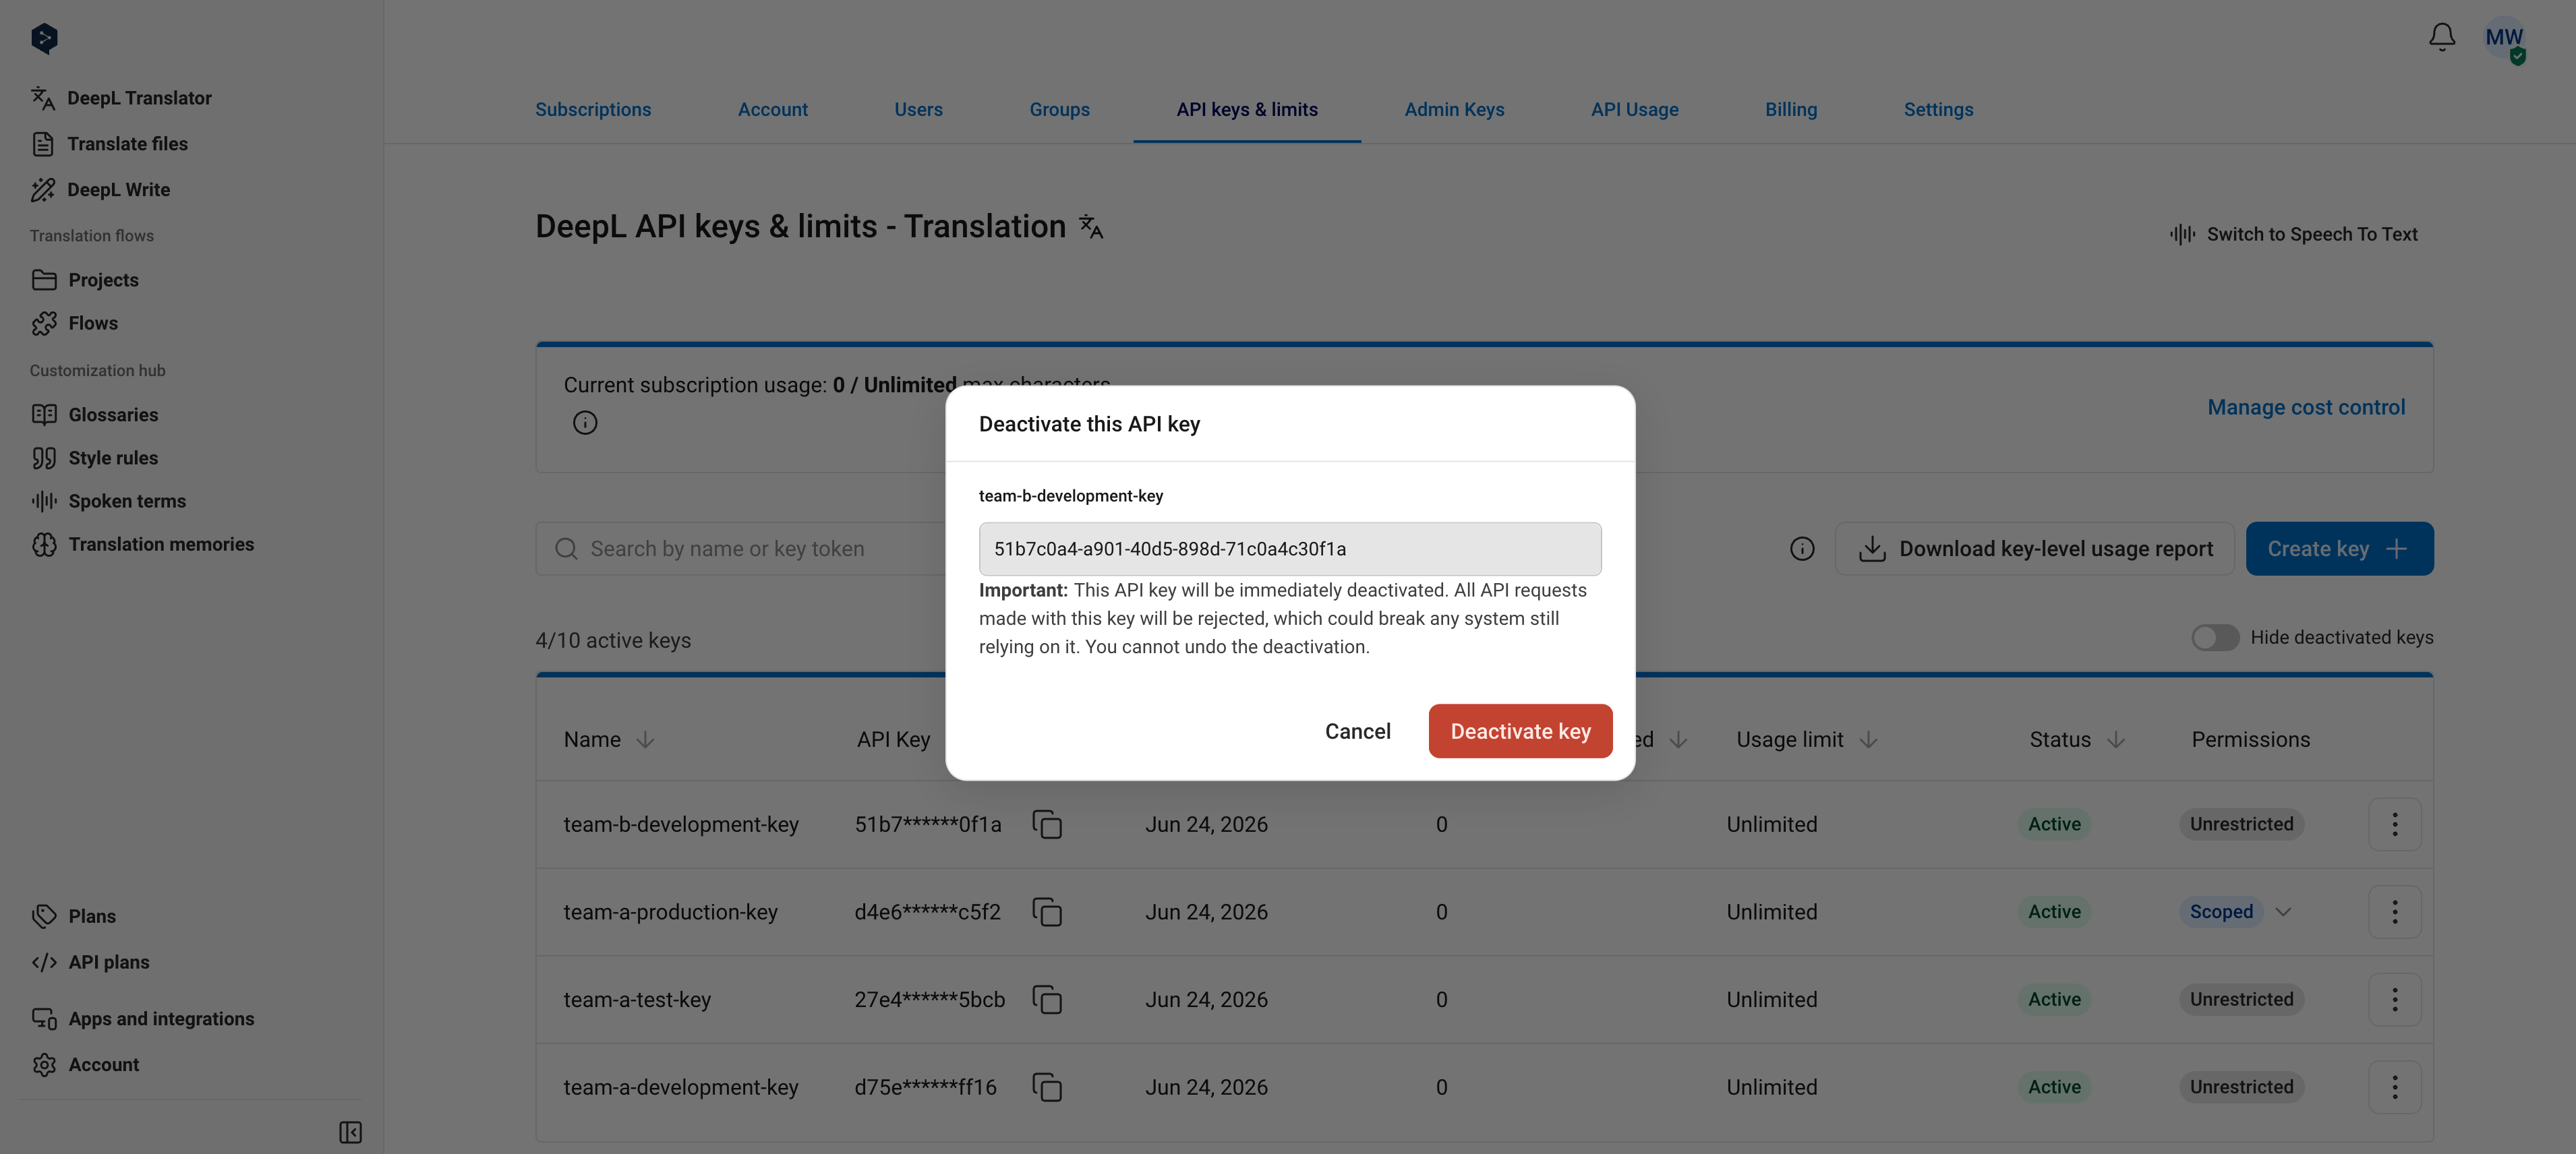Switch to the API Usage tab
The height and width of the screenshot is (1154, 2576).
(x=1634, y=110)
